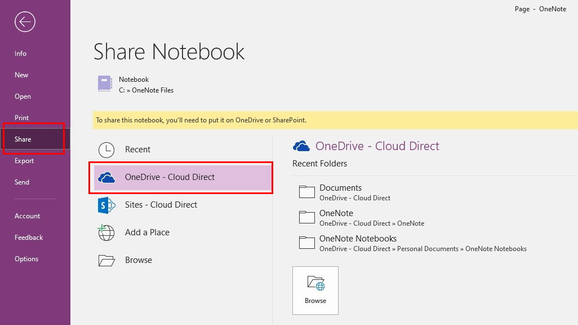Open the Info menu item

click(21, 54)
